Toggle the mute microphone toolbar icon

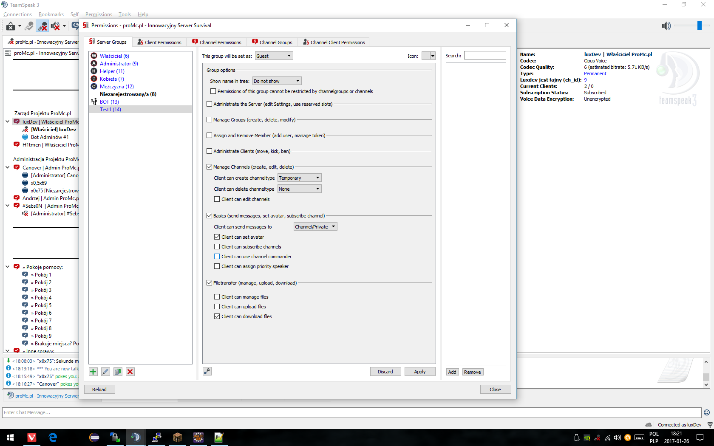(x=42, y=26)
